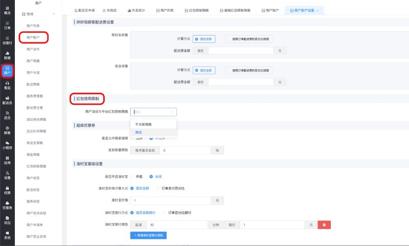Viewport: 409px width, 246px height.
Task: Open the 顾客 customer icon
Action: click(x=7, y=130)
